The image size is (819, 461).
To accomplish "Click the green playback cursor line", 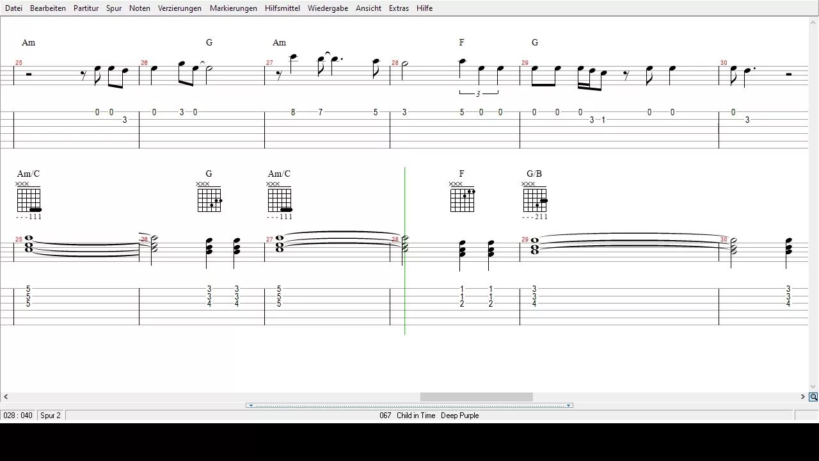I will click(404, 250).
